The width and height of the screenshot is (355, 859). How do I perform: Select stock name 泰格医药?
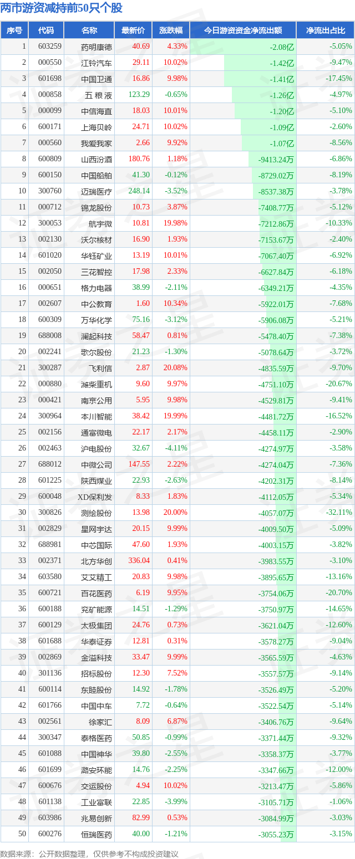click(x=97, y=738)
